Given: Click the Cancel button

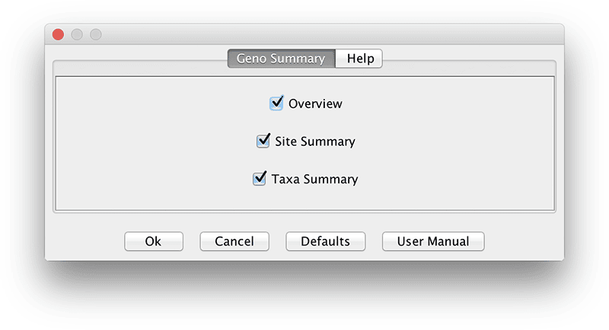Looking at the screenshot, I should coord(234,241).
